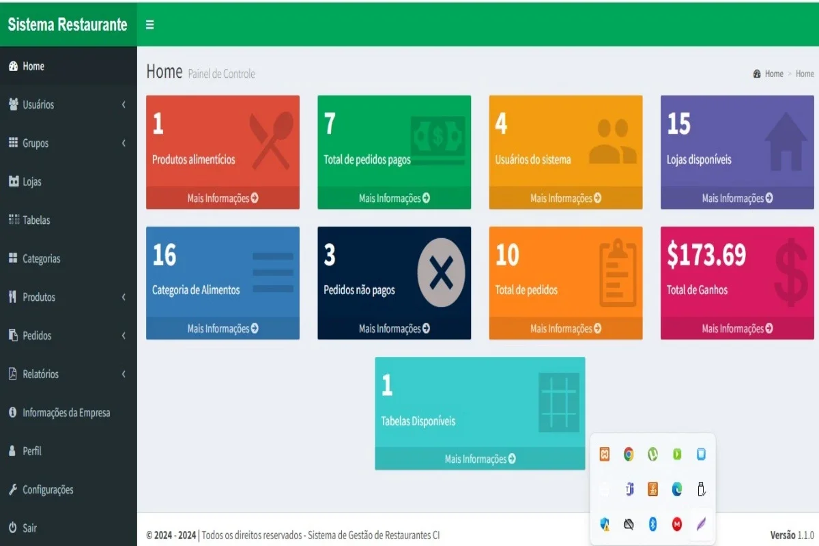The height and width of the screenshot is (546, 819).
Task: Click the Microsoft Teams tray icon
Action: coord(629,489)
